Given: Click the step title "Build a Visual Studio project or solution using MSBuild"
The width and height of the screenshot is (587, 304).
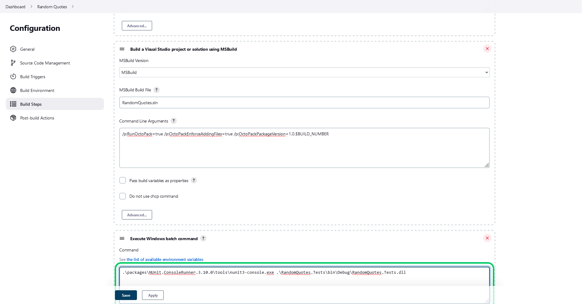Looking at the screenshot, I should pyautogui.click(x=183, y=49).
